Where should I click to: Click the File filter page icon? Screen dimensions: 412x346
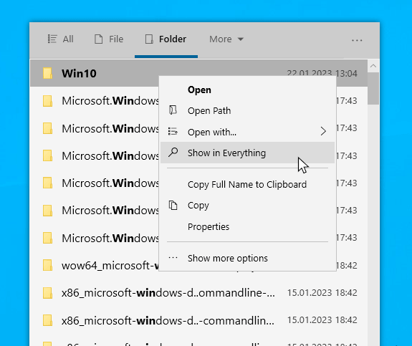tap(99, 39)
